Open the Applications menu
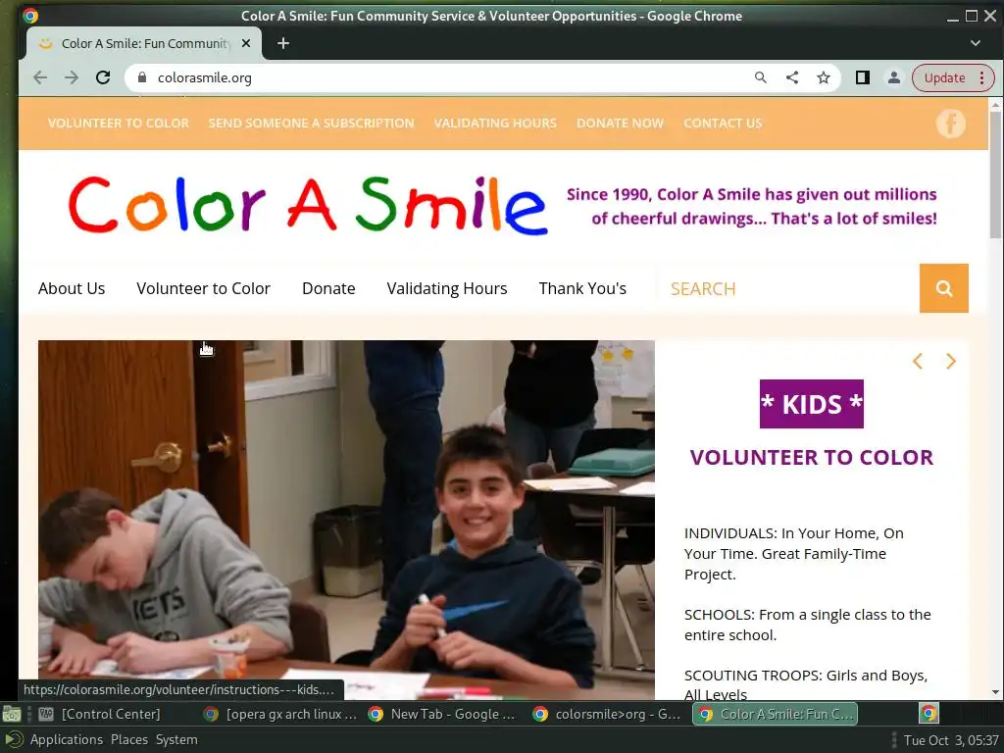1004x753 pixels. 66,739
